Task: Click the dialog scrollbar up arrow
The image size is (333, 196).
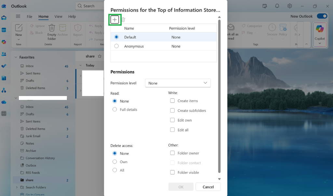Action: click(x=220, y=17)
